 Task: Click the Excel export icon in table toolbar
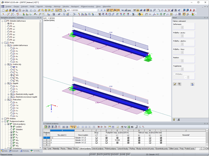click(x=129, y=127)
